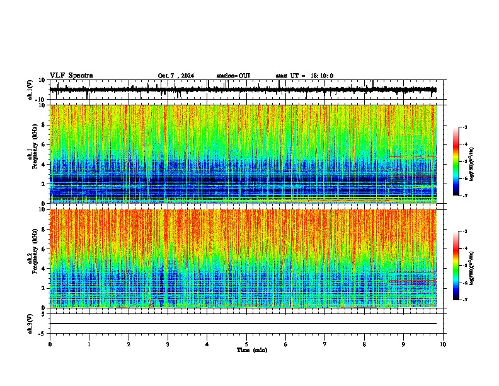Click the ch.1 spectrogram panel
The height and width of the screenshot is (386, 499).
point(243,154)
